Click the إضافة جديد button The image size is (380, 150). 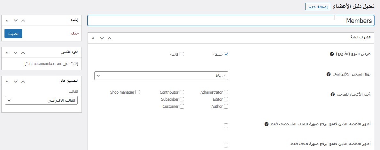click(x=317, y=7)
